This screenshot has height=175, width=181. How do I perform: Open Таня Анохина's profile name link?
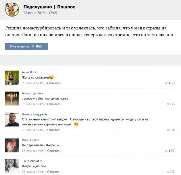[32, 161]
